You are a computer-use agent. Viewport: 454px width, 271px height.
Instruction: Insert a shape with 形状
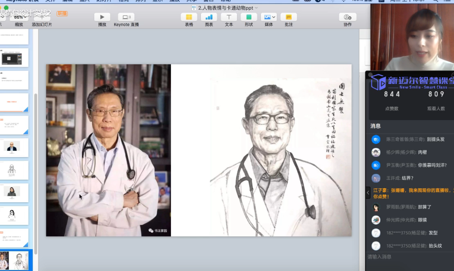[249, 17]
